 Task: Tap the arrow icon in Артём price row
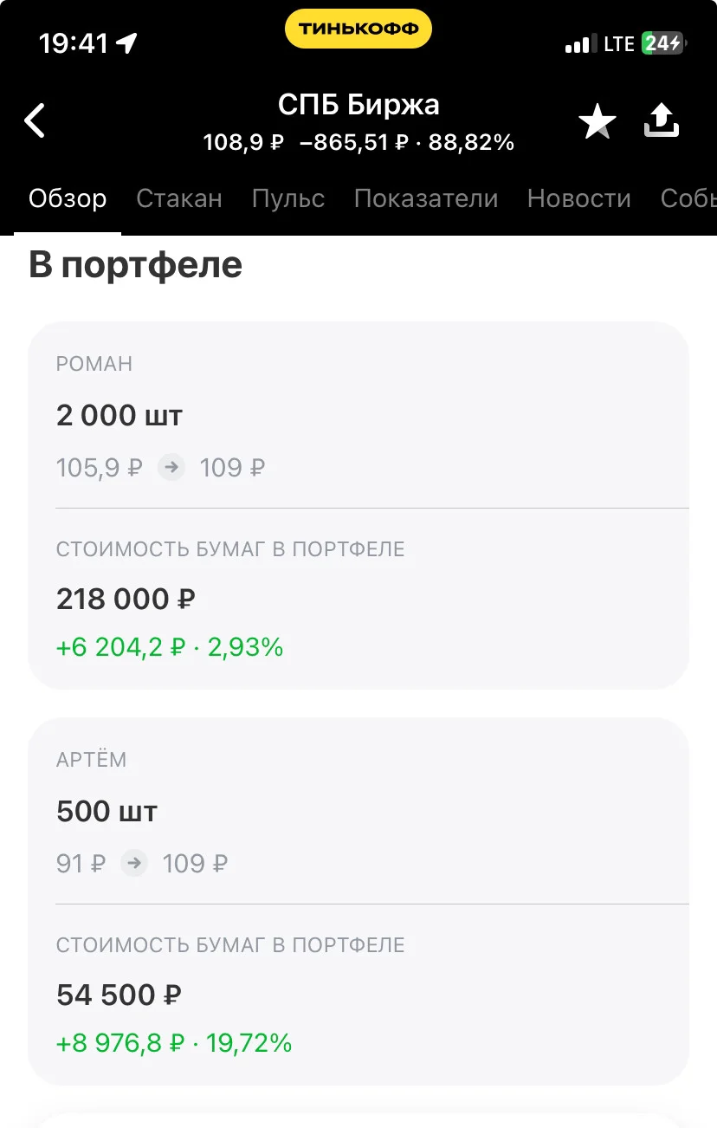coord(134,863)
